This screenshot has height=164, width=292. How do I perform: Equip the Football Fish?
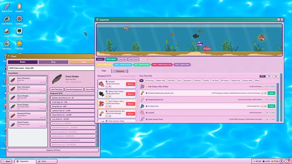coord(271,106)
